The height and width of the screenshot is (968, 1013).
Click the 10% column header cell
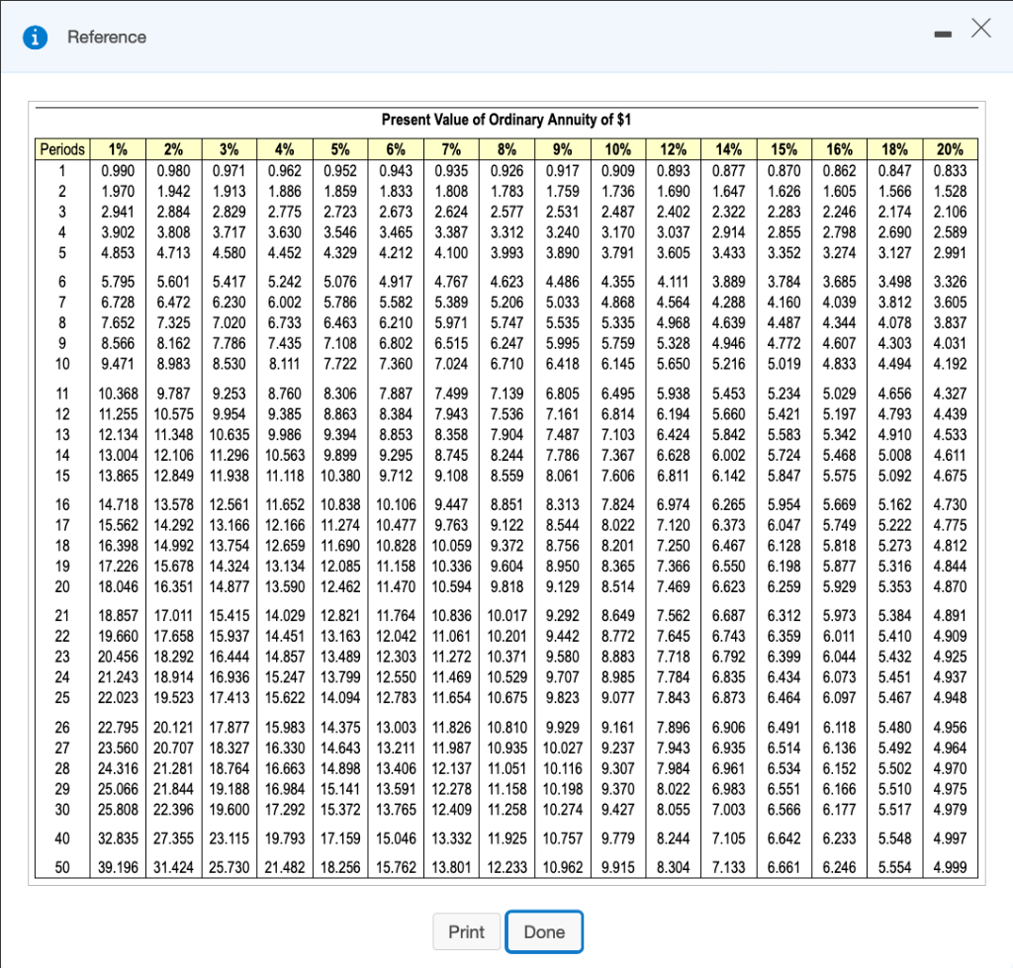coord(617,149)
